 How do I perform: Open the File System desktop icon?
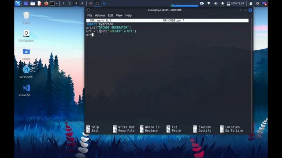(26, 36)
